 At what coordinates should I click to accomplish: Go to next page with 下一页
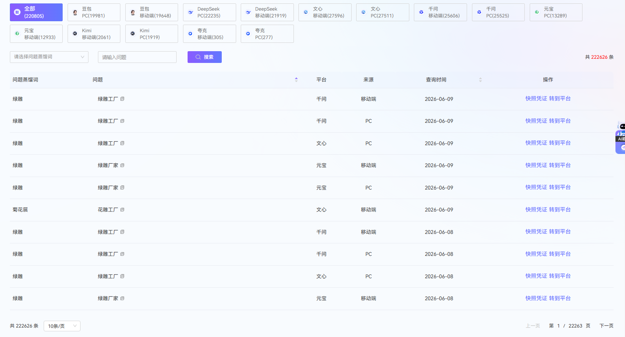606,326
